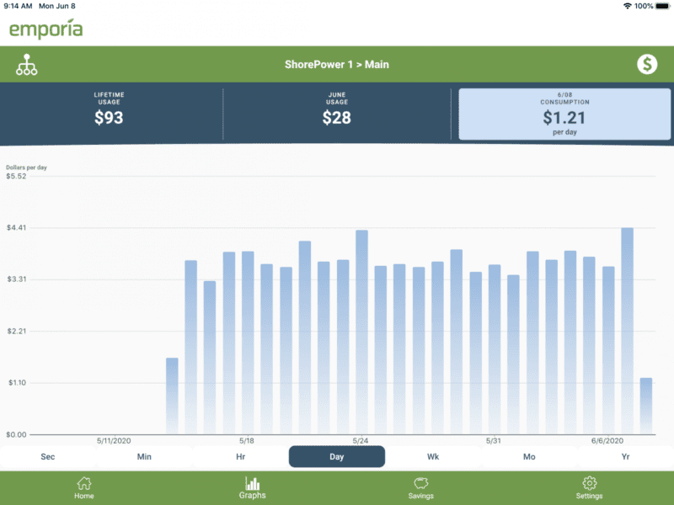Screen dimensions: 674x505
Task: Switch to the Wk time scale
Action: 433,457
